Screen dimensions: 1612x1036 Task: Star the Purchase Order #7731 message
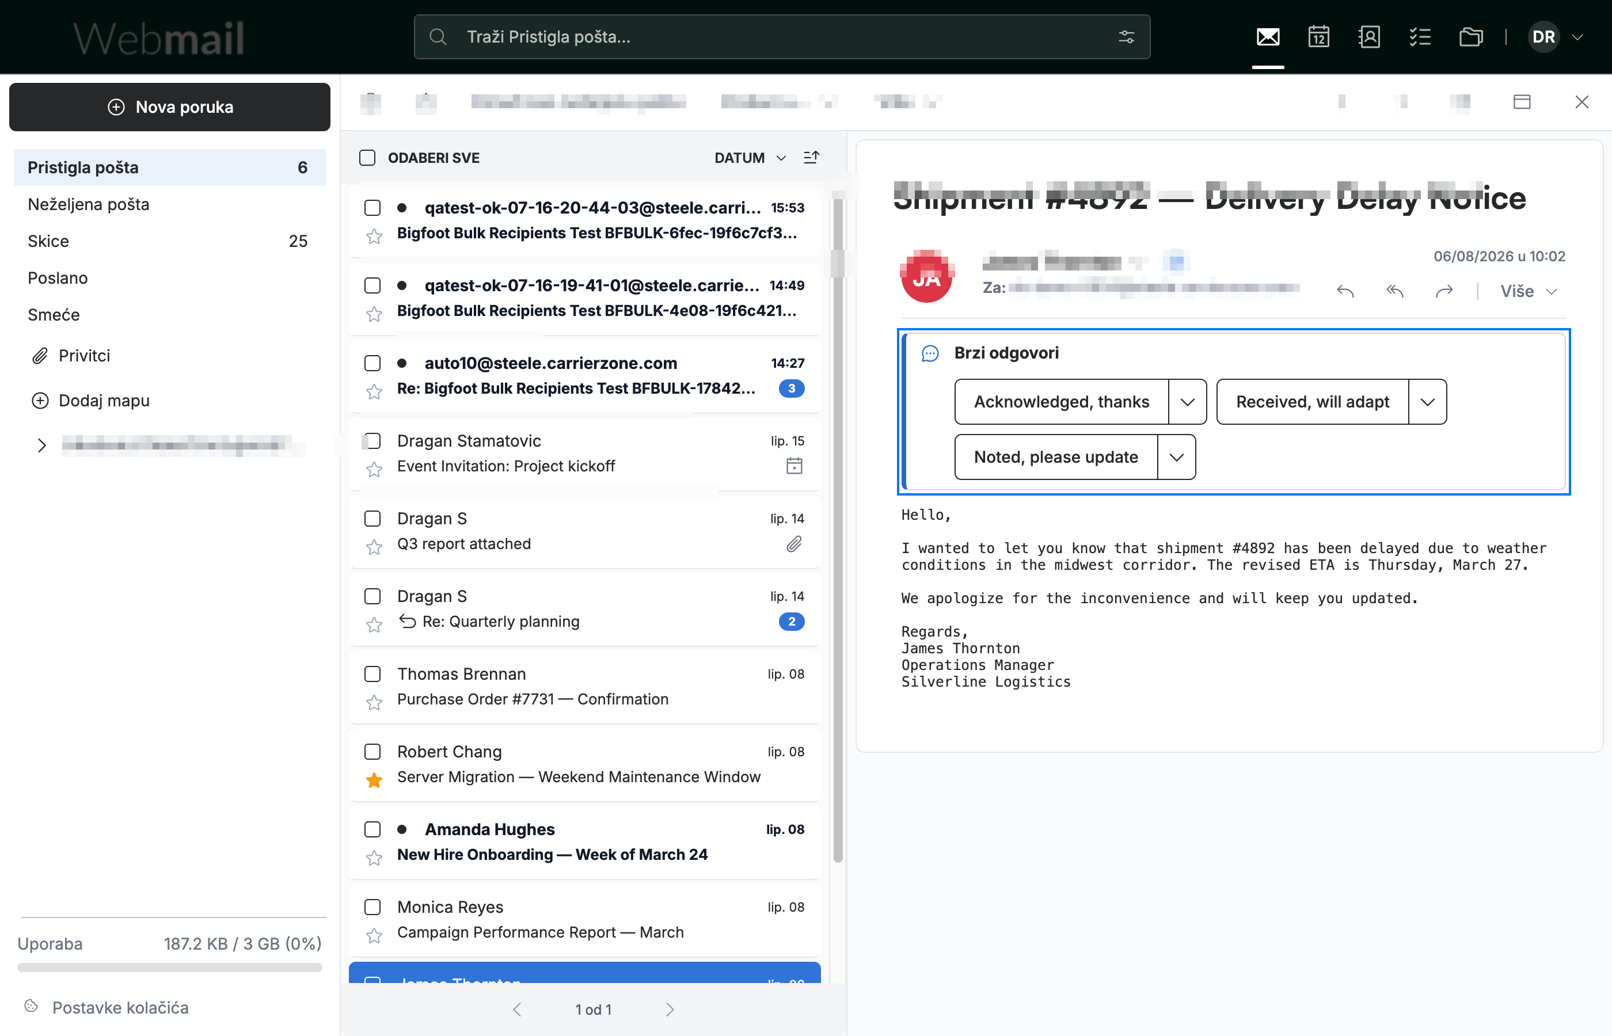pos(374,703)
